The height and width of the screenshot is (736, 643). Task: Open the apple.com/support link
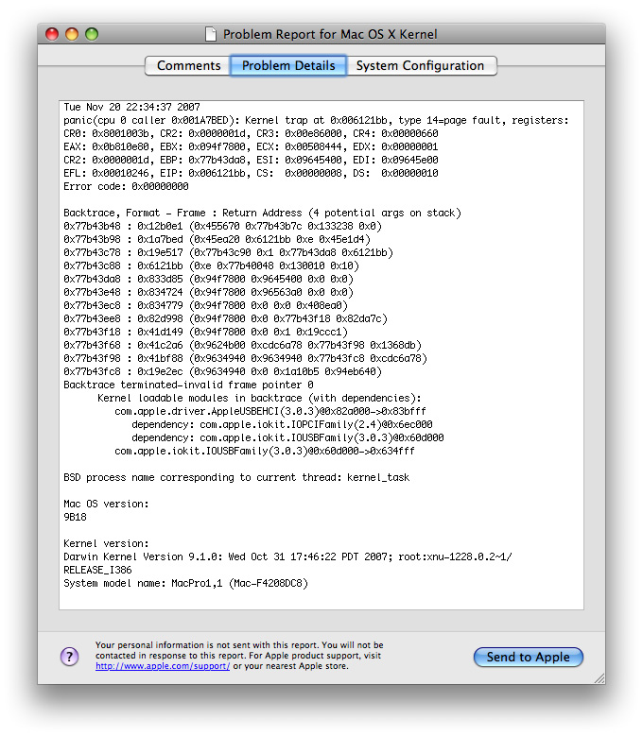point(163,666)
